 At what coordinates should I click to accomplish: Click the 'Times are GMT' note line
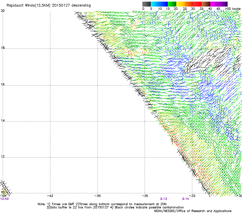(102, 204)
